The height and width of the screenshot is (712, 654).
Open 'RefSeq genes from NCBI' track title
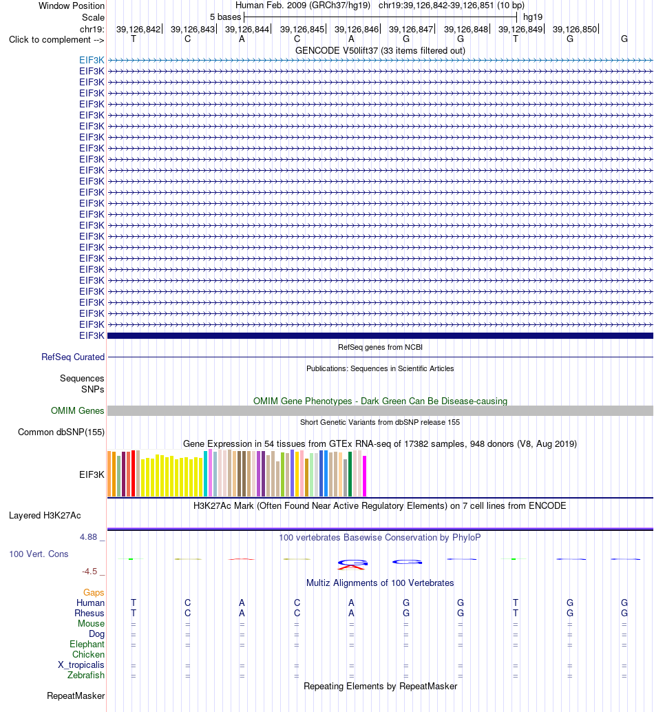point(380,347)
